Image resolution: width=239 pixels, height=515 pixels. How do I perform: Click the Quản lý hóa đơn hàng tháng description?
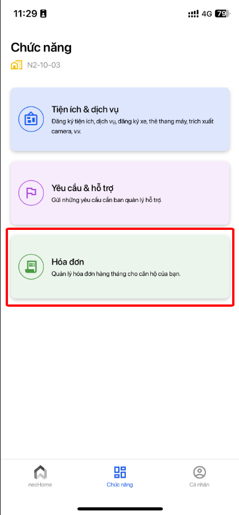(x=116, y=274)
